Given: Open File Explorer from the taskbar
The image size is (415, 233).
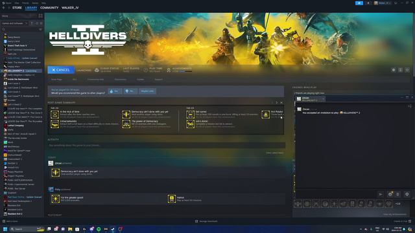Looking at the screenshot, I should 70,229.
